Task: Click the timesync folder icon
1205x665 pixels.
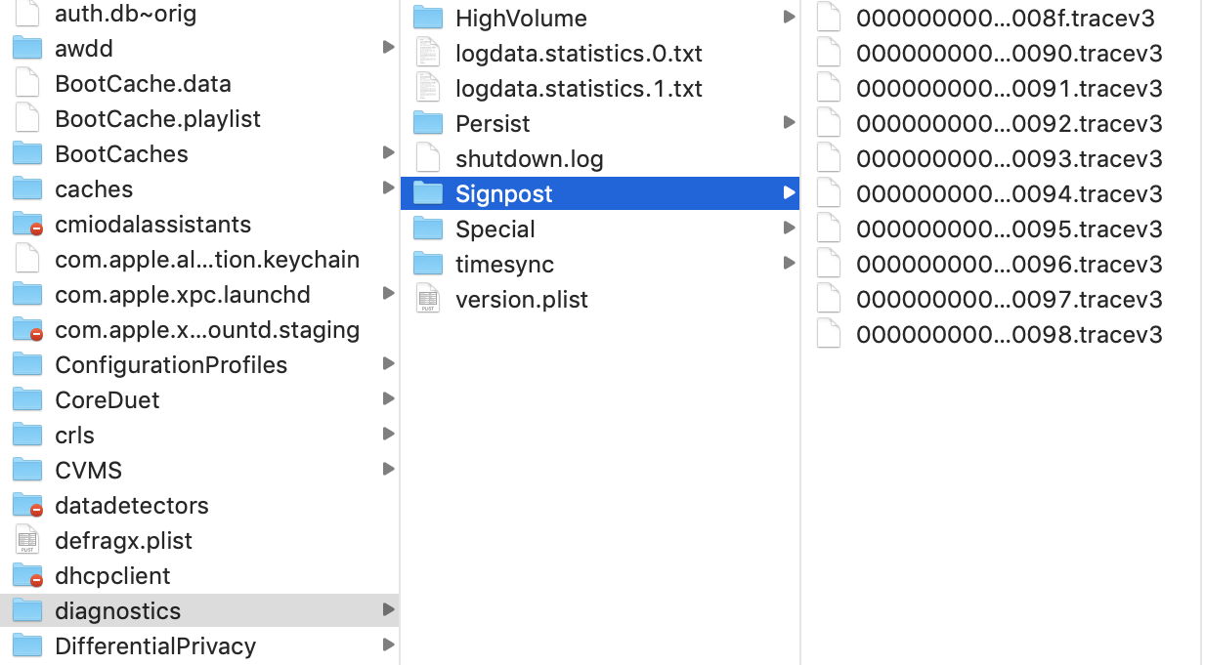Action: tap(428, 264)
